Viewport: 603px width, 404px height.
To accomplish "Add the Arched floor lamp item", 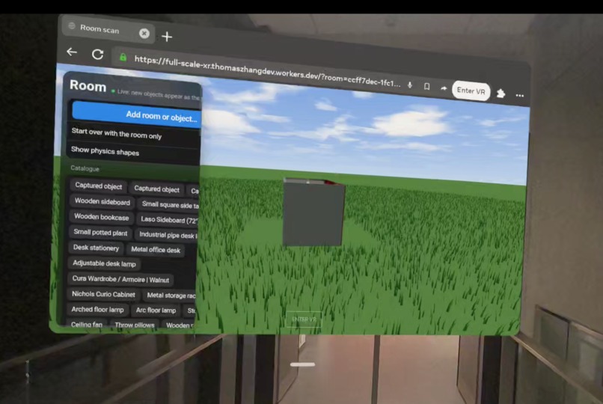I will [98, 310].
